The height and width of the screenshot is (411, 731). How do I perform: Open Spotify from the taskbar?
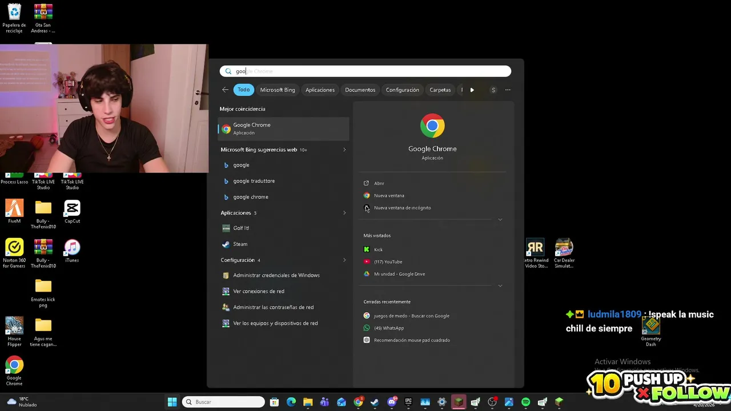point(525,402)
